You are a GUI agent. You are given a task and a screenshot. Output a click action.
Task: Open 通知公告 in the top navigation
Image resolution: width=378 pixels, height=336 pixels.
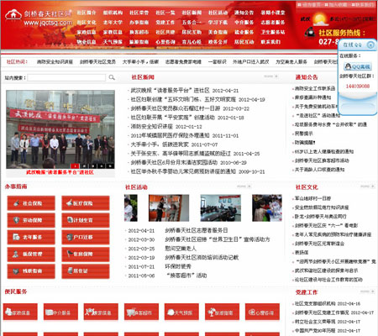pyautogui.click(x=244, y=13)
